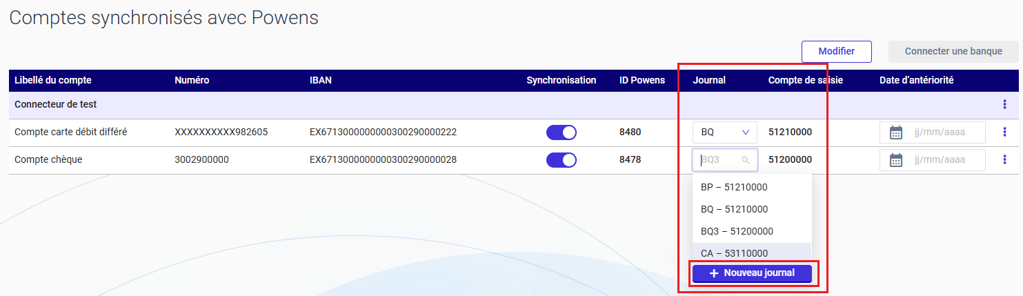Open the calendar for Compte carte débit différé

pyautogui.click(x=896, y=132)
